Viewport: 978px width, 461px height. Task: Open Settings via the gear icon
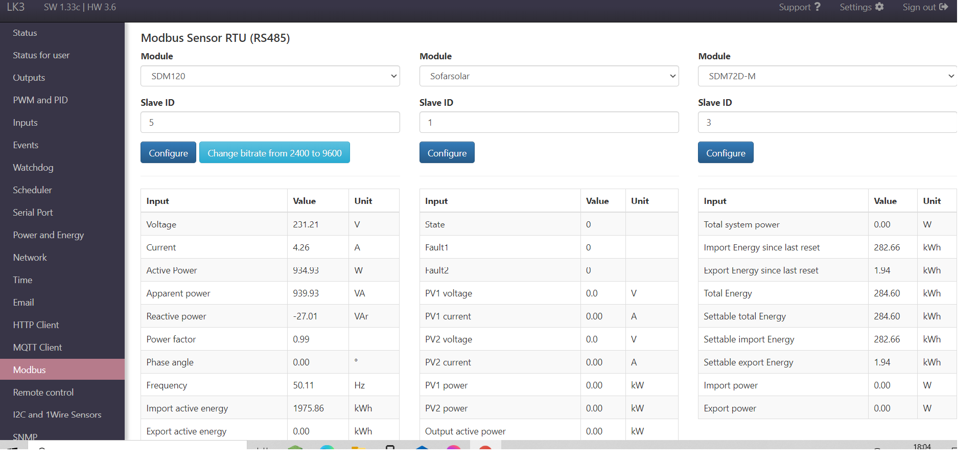(879, 7)
